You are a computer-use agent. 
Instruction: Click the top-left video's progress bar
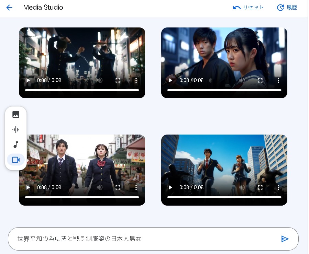82,90
